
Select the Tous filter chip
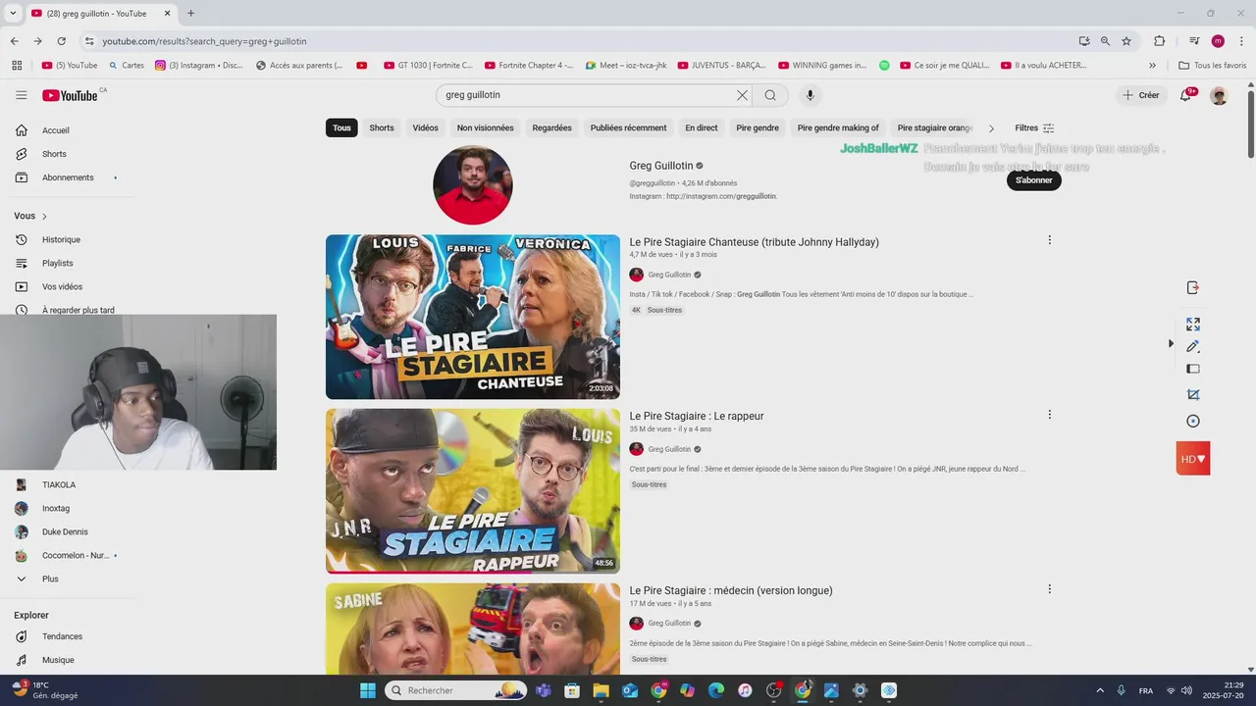tap(341, 128)
